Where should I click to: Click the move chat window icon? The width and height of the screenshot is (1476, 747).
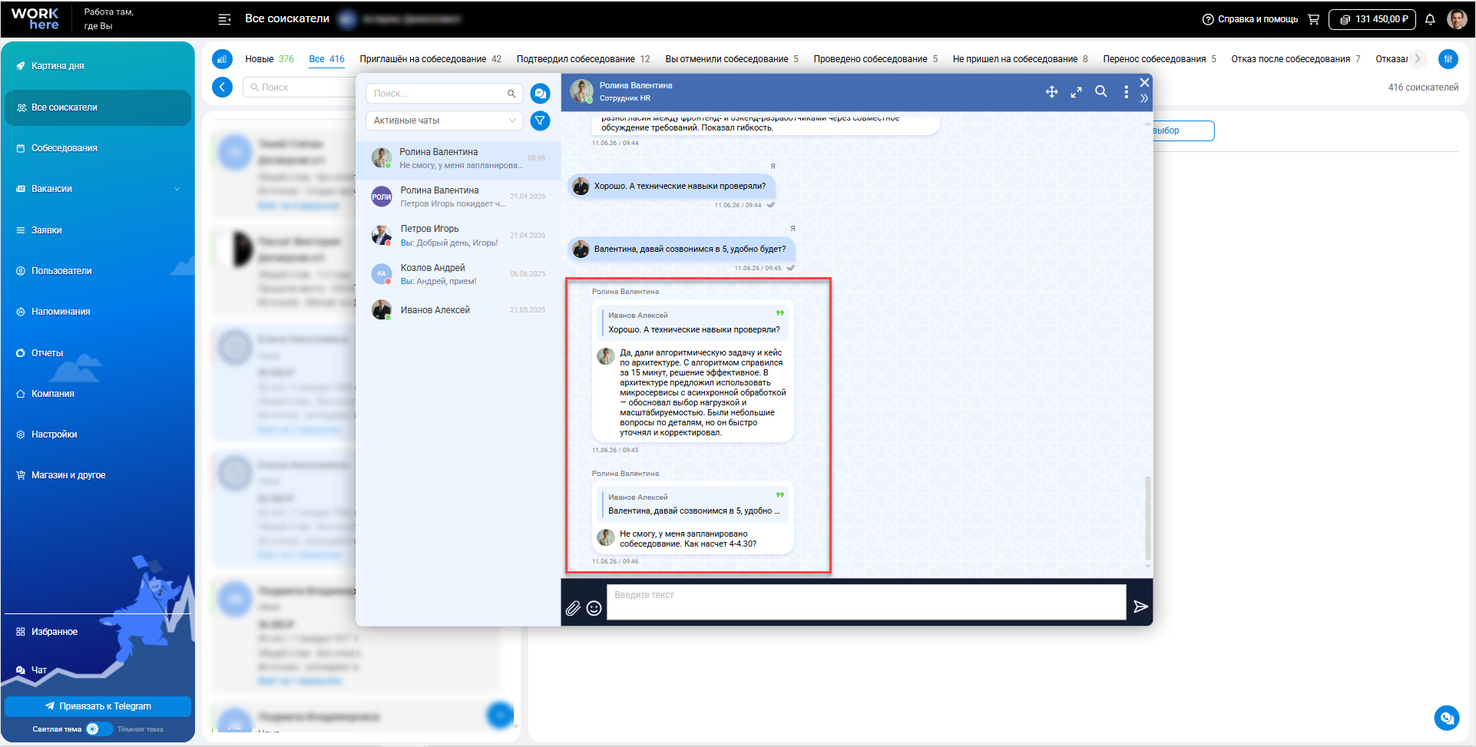coord(1051,91)
